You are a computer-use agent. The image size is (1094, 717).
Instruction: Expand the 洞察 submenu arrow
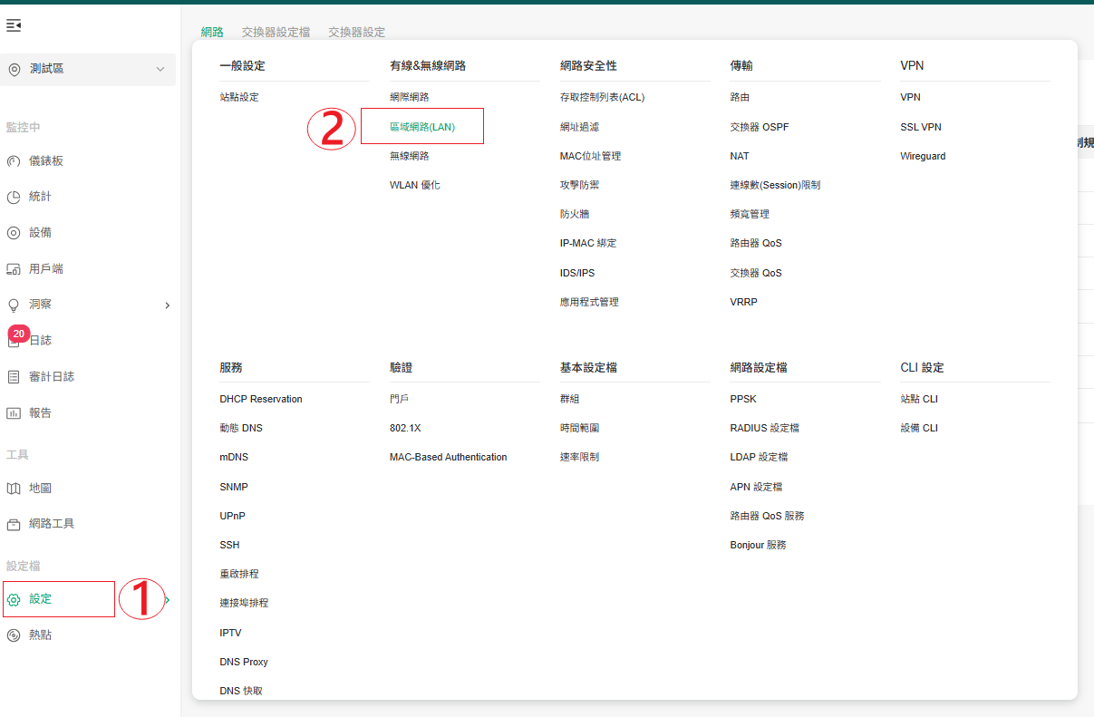click(x=167, y=305)
